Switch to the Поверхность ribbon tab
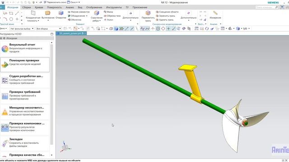 coord(54,7)
